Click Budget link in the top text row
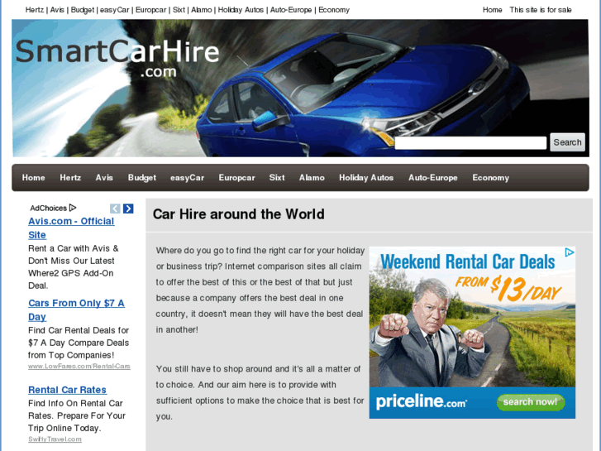Image resolution: width=601 pixels, height=451 pixels. [83, 10]
